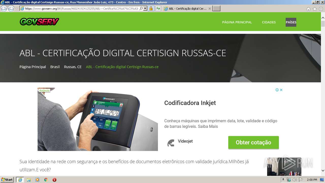The width and height of the screenshot is (325, 183).
Task: Follow the Russas, CE breadcrumb link
Action: 73,67
